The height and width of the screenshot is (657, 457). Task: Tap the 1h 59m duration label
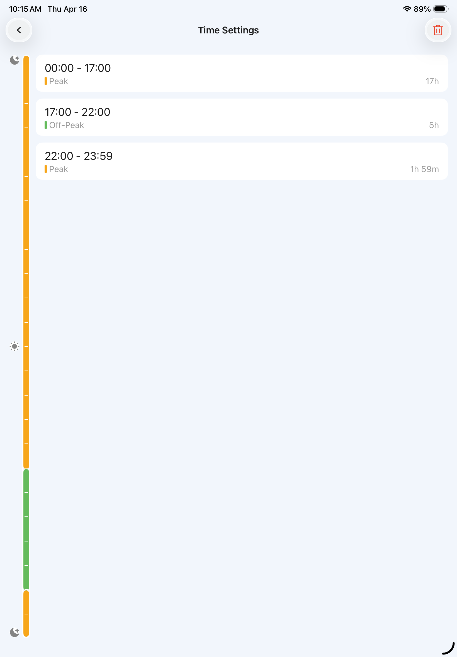click(x=424, y=169)
